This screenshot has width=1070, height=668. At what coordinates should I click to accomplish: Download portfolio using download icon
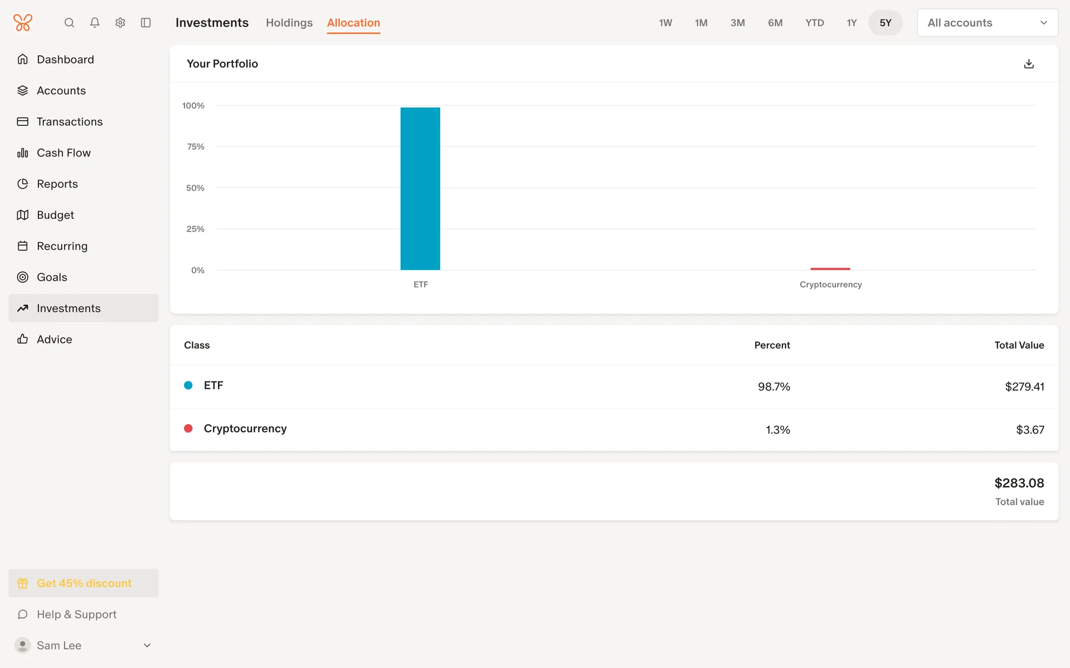tap(1029, 64)
